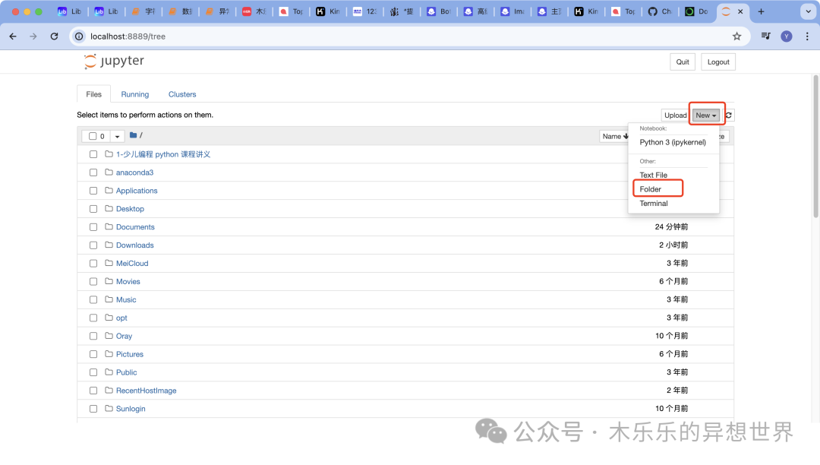The height and width of the screenshot is (465, 820).
Task: Open a new browser tab
Action: pyautogui.click(x=761, y=11)
